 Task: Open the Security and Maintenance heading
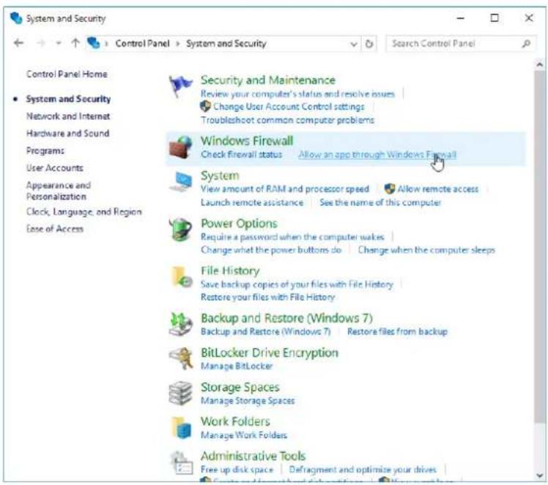(268, 80)
